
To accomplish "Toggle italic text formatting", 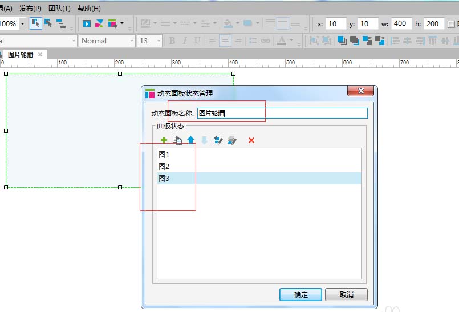I will [185, 40].
